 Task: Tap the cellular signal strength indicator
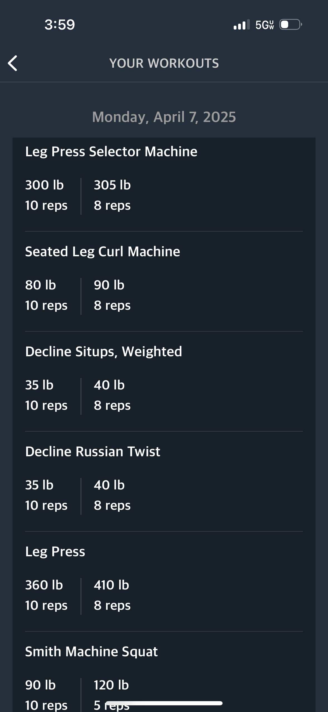coord(241,25)
